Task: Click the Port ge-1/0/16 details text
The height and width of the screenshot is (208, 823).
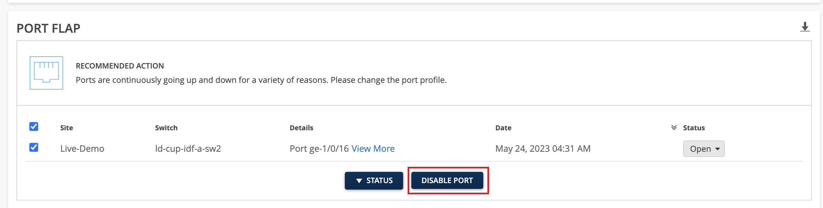Action: tap(319, 149)
